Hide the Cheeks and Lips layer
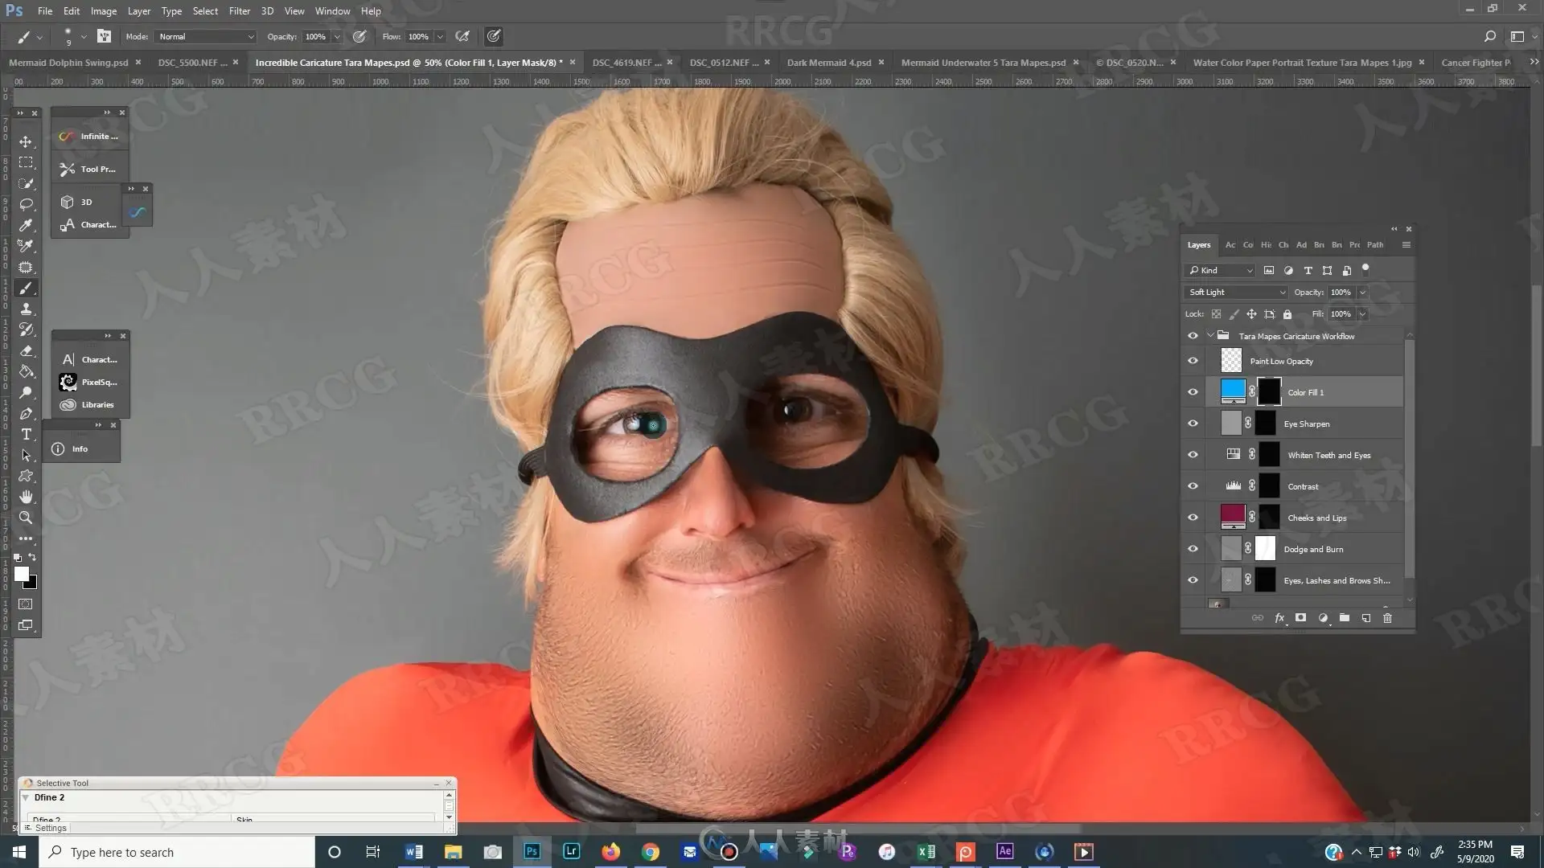Screen dimensions: 1544x868 click(1193, 518)
